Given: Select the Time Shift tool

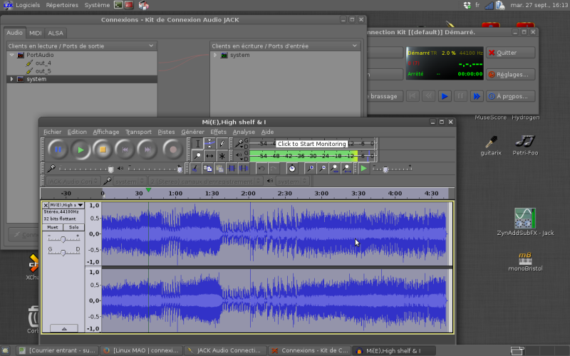Looking at the screenshot, I should pyautogui.click(x=209, y=155).
